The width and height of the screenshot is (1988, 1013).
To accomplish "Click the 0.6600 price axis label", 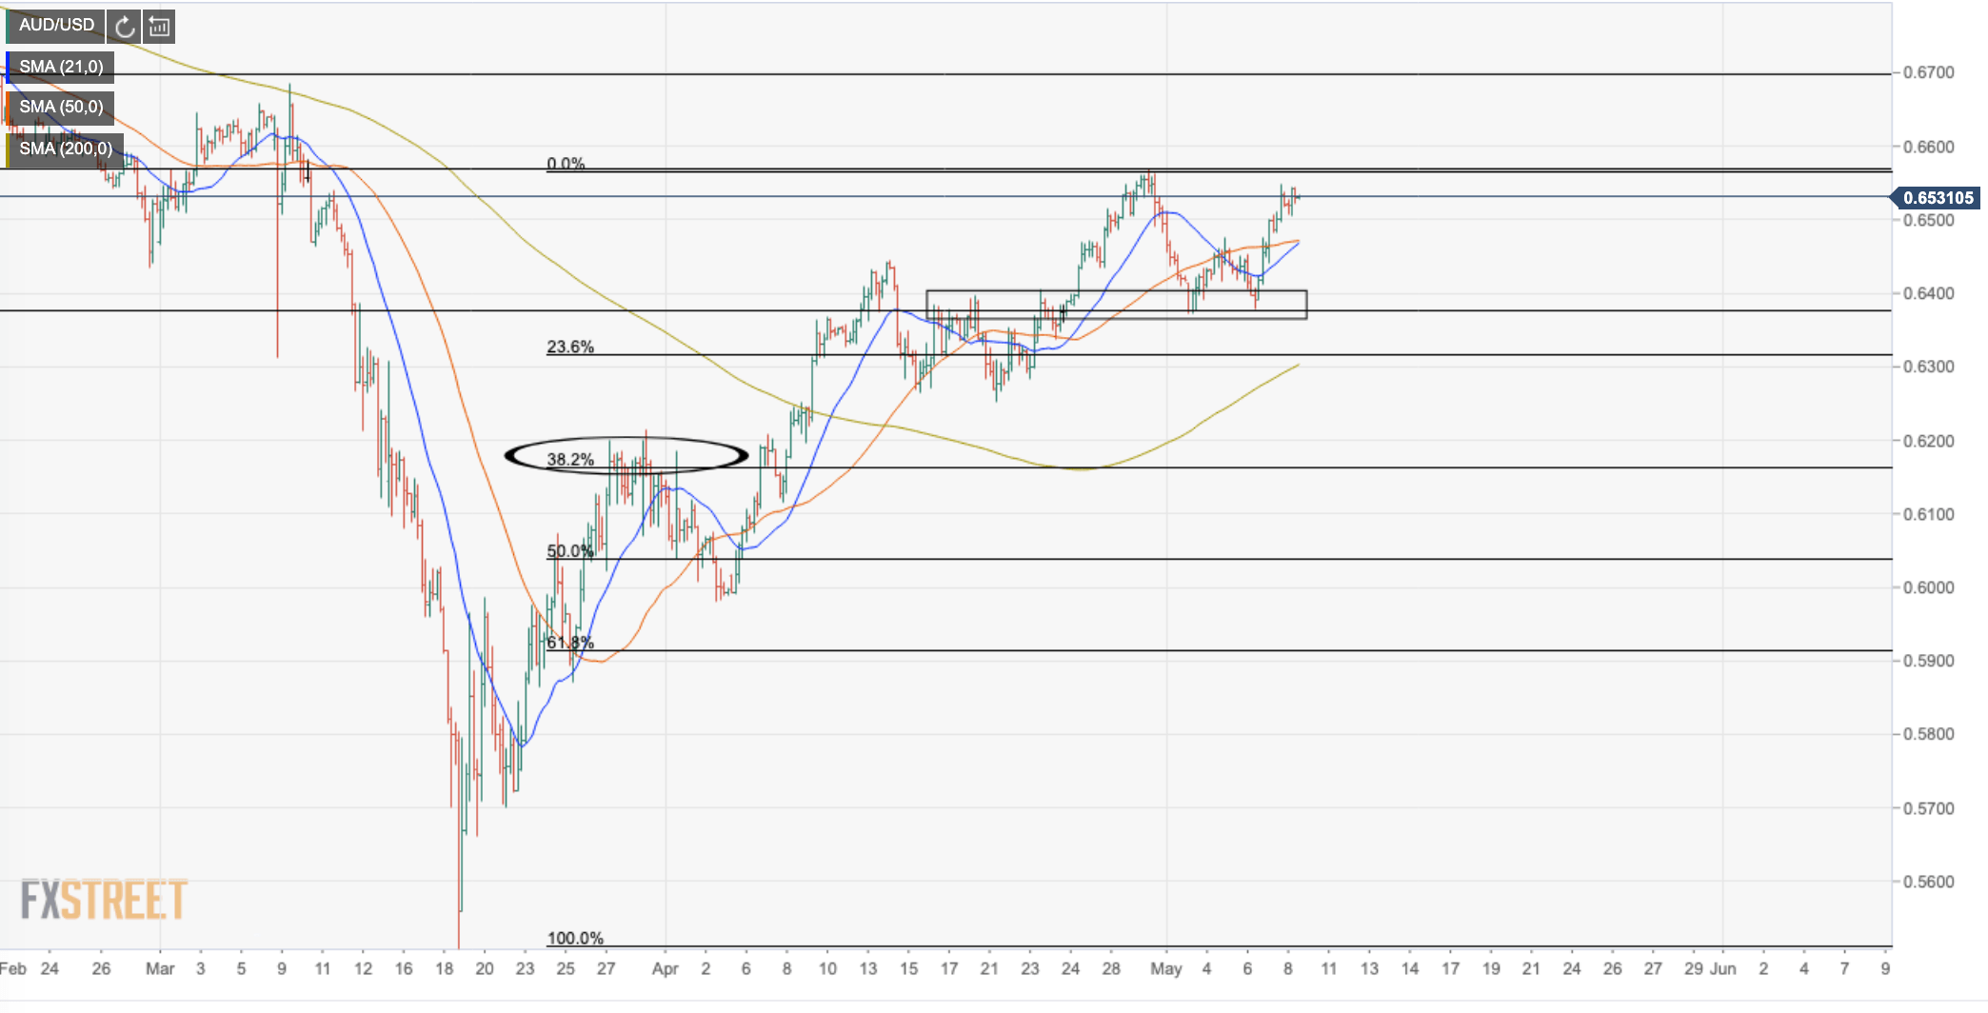I will pyautogui.click(x=1929, y=147).
